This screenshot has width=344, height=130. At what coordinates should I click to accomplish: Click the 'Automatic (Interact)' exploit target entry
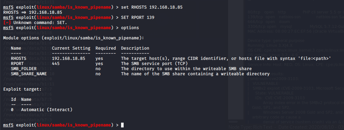(47, 110)
